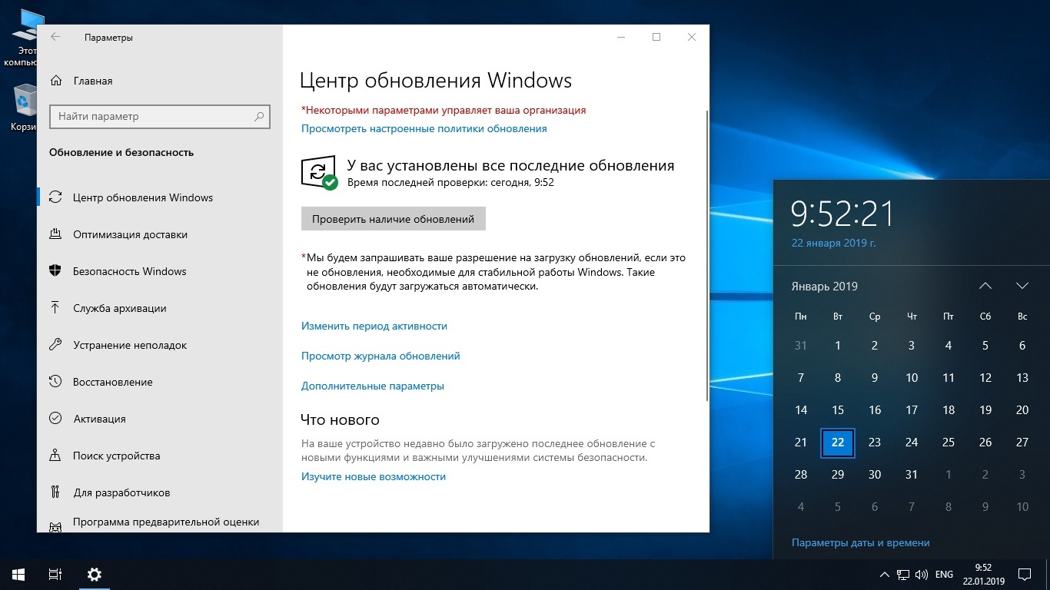1050x590 pixels.
Task: Click the Найти параметр search field
Action: tap(160, 117)
